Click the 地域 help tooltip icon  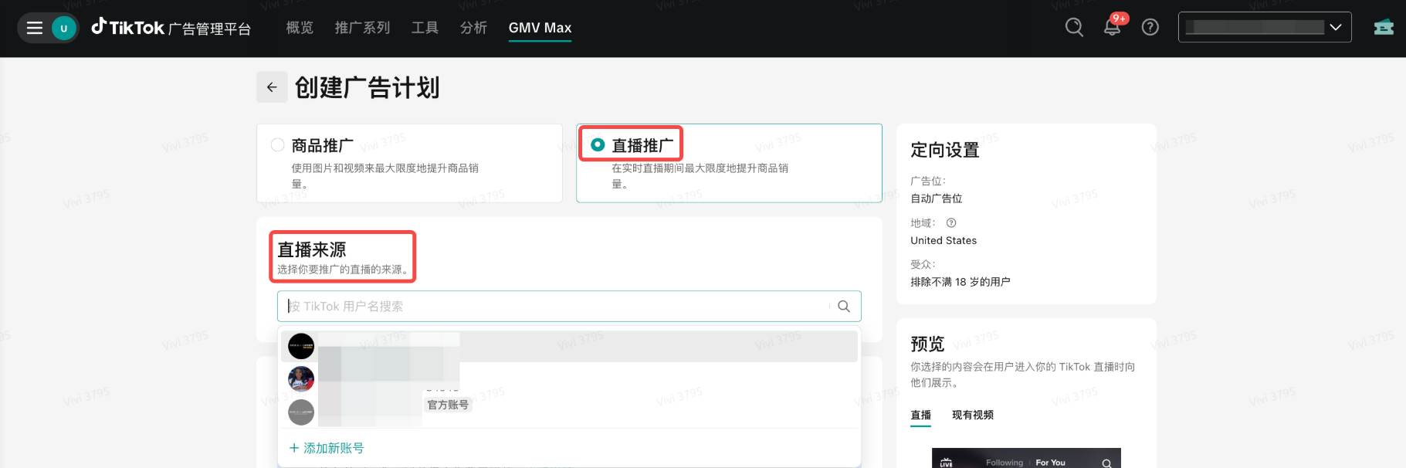[x=951, y=223]
